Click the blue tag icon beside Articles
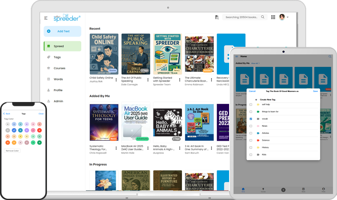337x200 pixels. pyautogui.click(x=258, y=133)
